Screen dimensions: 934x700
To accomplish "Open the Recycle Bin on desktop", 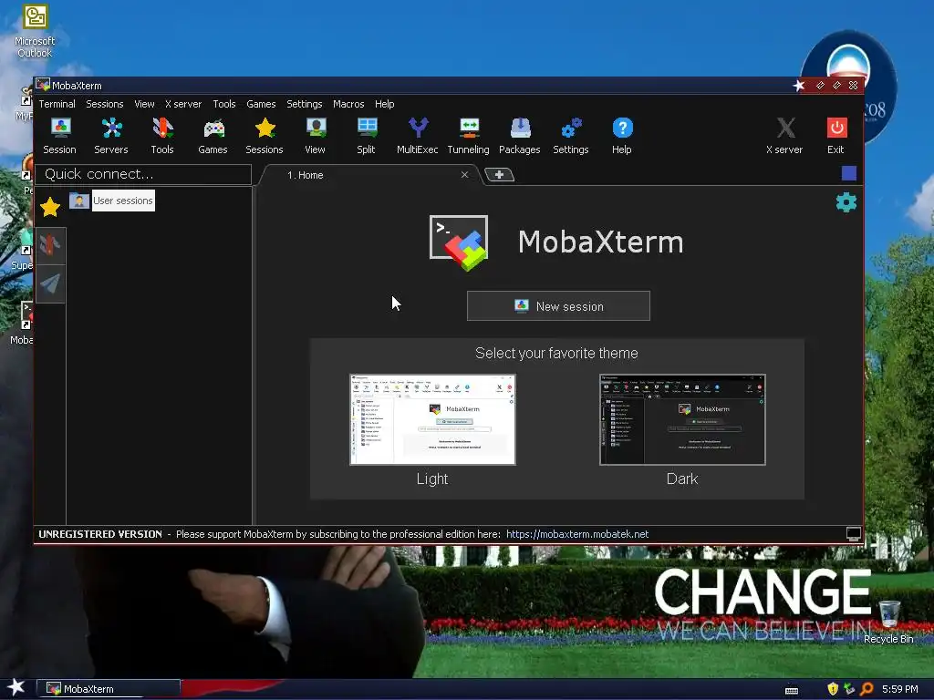I will [x=888, y=622].
